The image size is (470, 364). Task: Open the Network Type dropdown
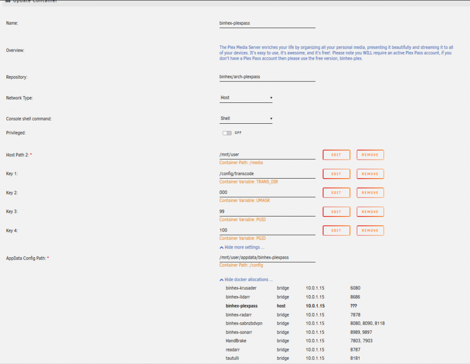pos(246,98)
